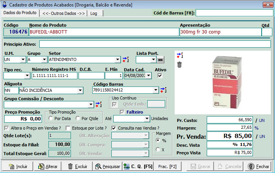Click the flask application icon in title bar

(x=4, y=4)
